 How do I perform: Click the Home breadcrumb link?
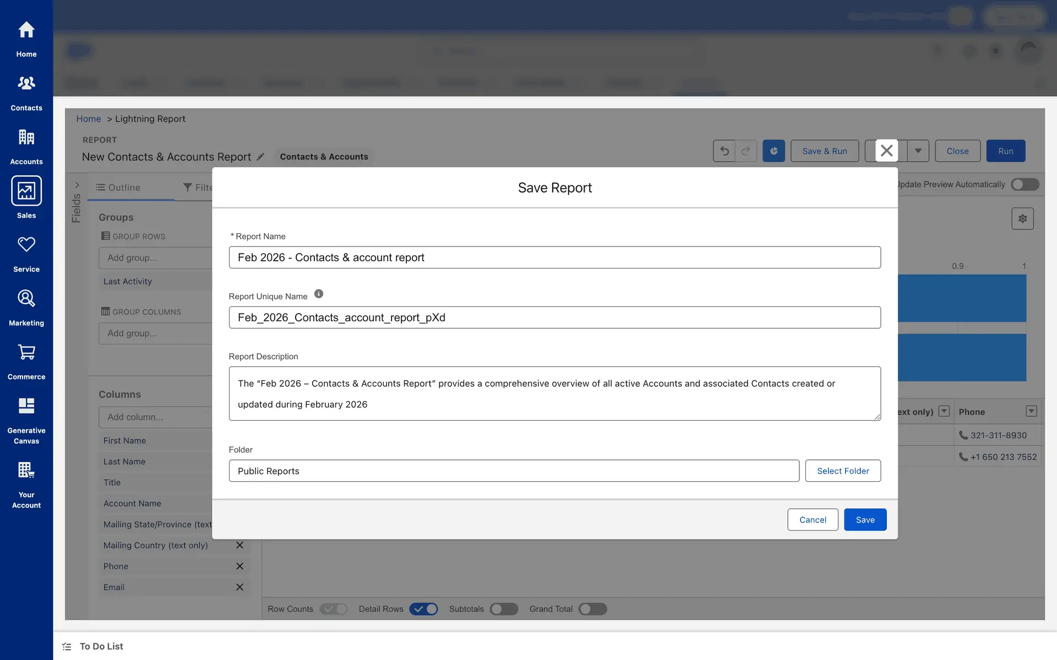(x=88, y=119)
